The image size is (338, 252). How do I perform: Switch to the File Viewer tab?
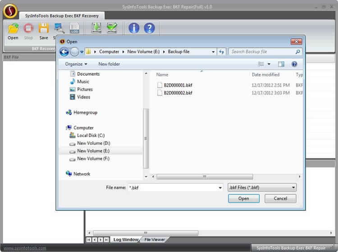pyautogui.click(x=155, y=240)
